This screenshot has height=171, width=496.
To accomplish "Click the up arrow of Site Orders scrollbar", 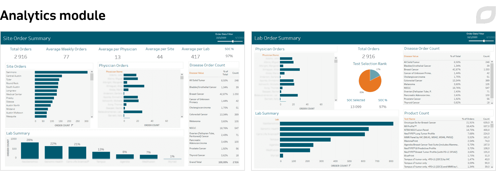I will coord(92,72).
